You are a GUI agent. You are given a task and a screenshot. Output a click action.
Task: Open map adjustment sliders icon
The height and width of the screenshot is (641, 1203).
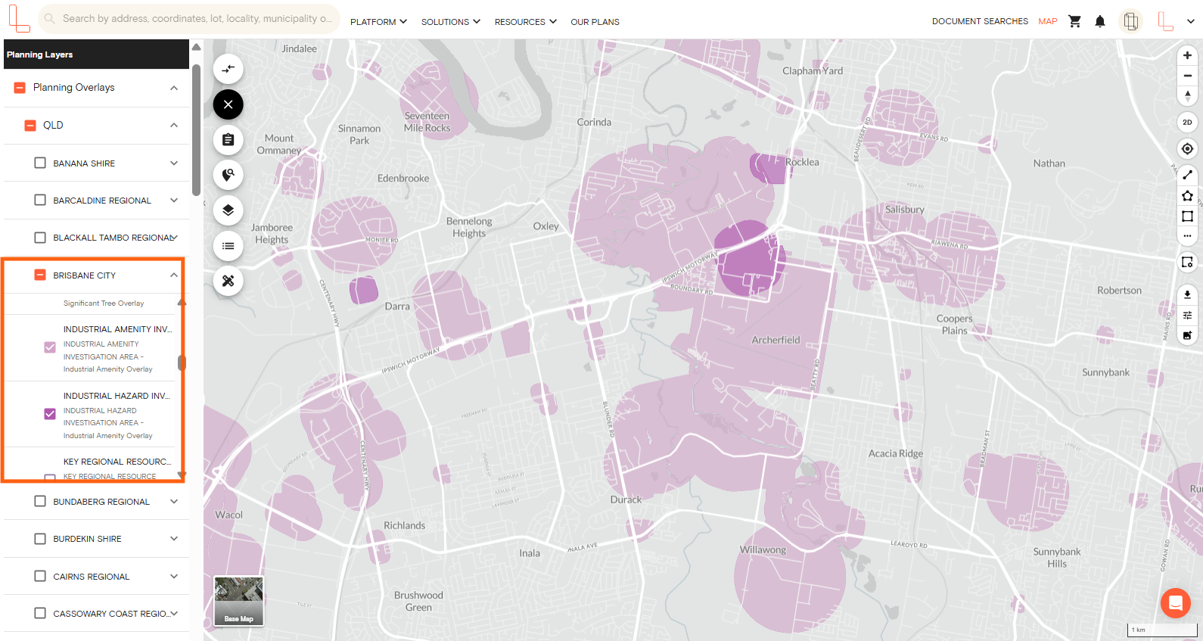click(x=1187, y=315)
